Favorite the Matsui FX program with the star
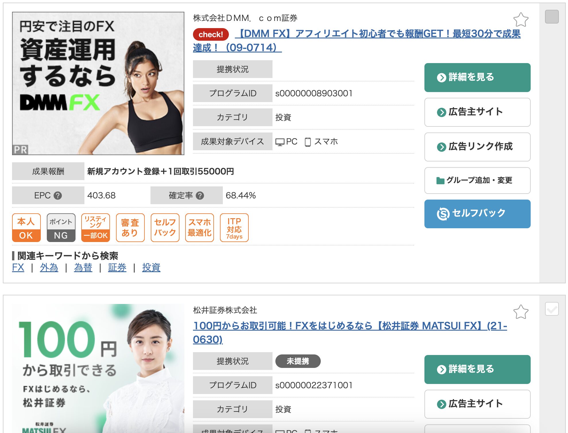This screenshot has height=433, width=568. coord(521,312)
